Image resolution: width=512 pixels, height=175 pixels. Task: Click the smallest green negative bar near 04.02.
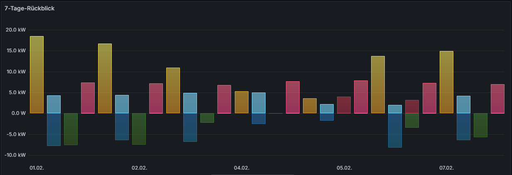coord(207,118)
